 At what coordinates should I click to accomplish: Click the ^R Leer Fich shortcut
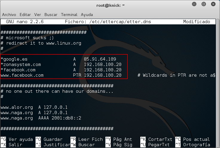(87, 139)
